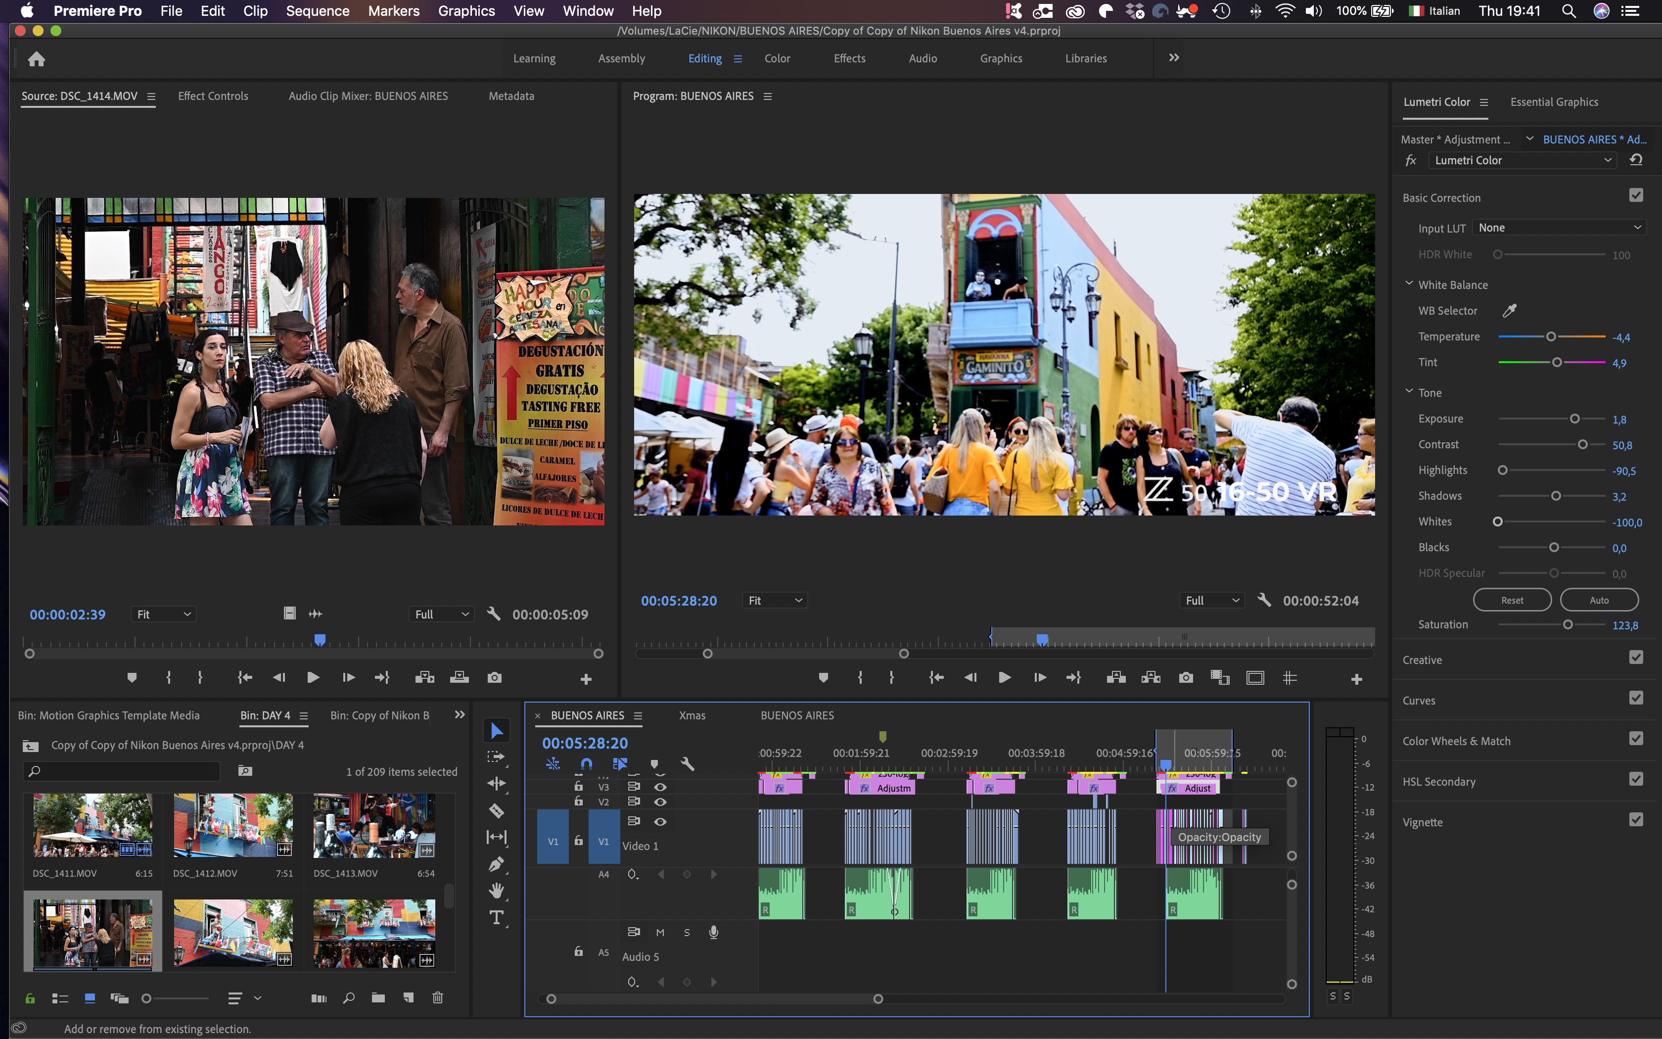Reset the Lumetri Color effect icon
The width and height of the screenshot is (1662, 1039).
click(1636, 160)
